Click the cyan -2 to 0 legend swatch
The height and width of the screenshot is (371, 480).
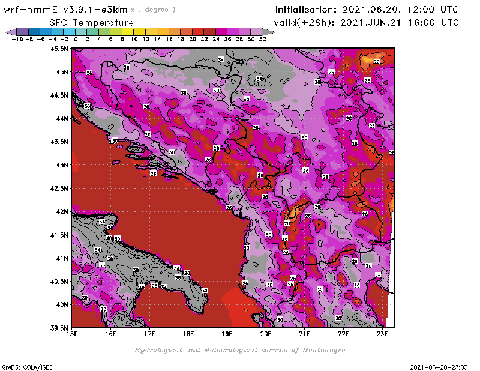click(x=69, y=32)
